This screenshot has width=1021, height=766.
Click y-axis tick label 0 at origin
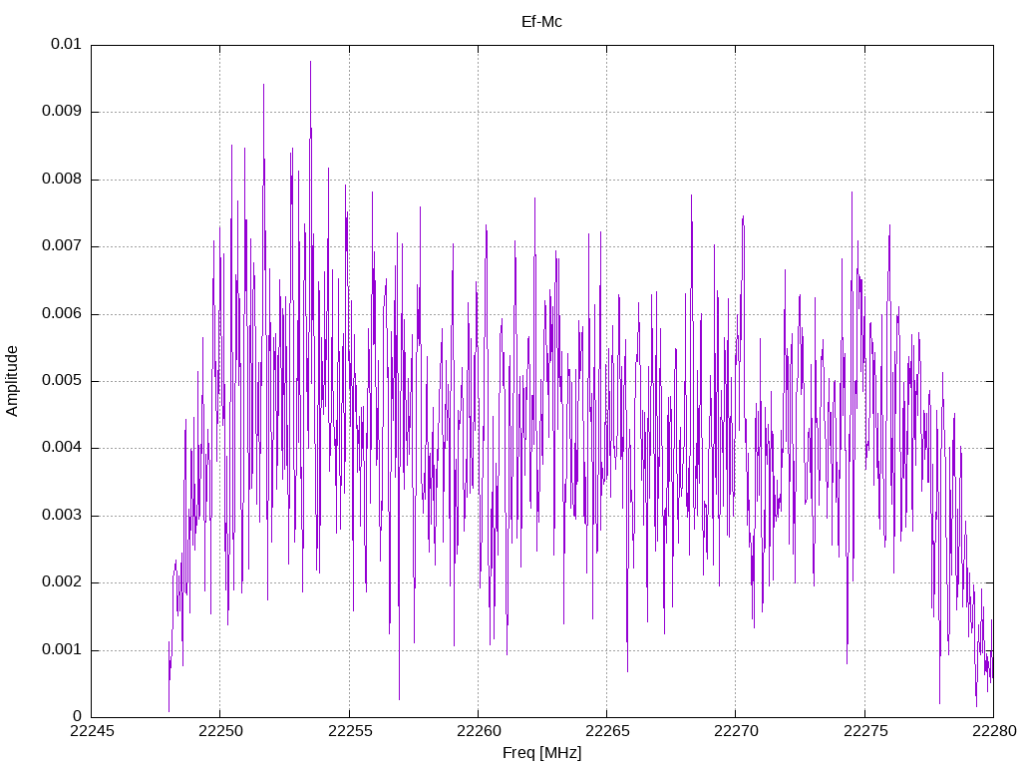click(77, 716)
